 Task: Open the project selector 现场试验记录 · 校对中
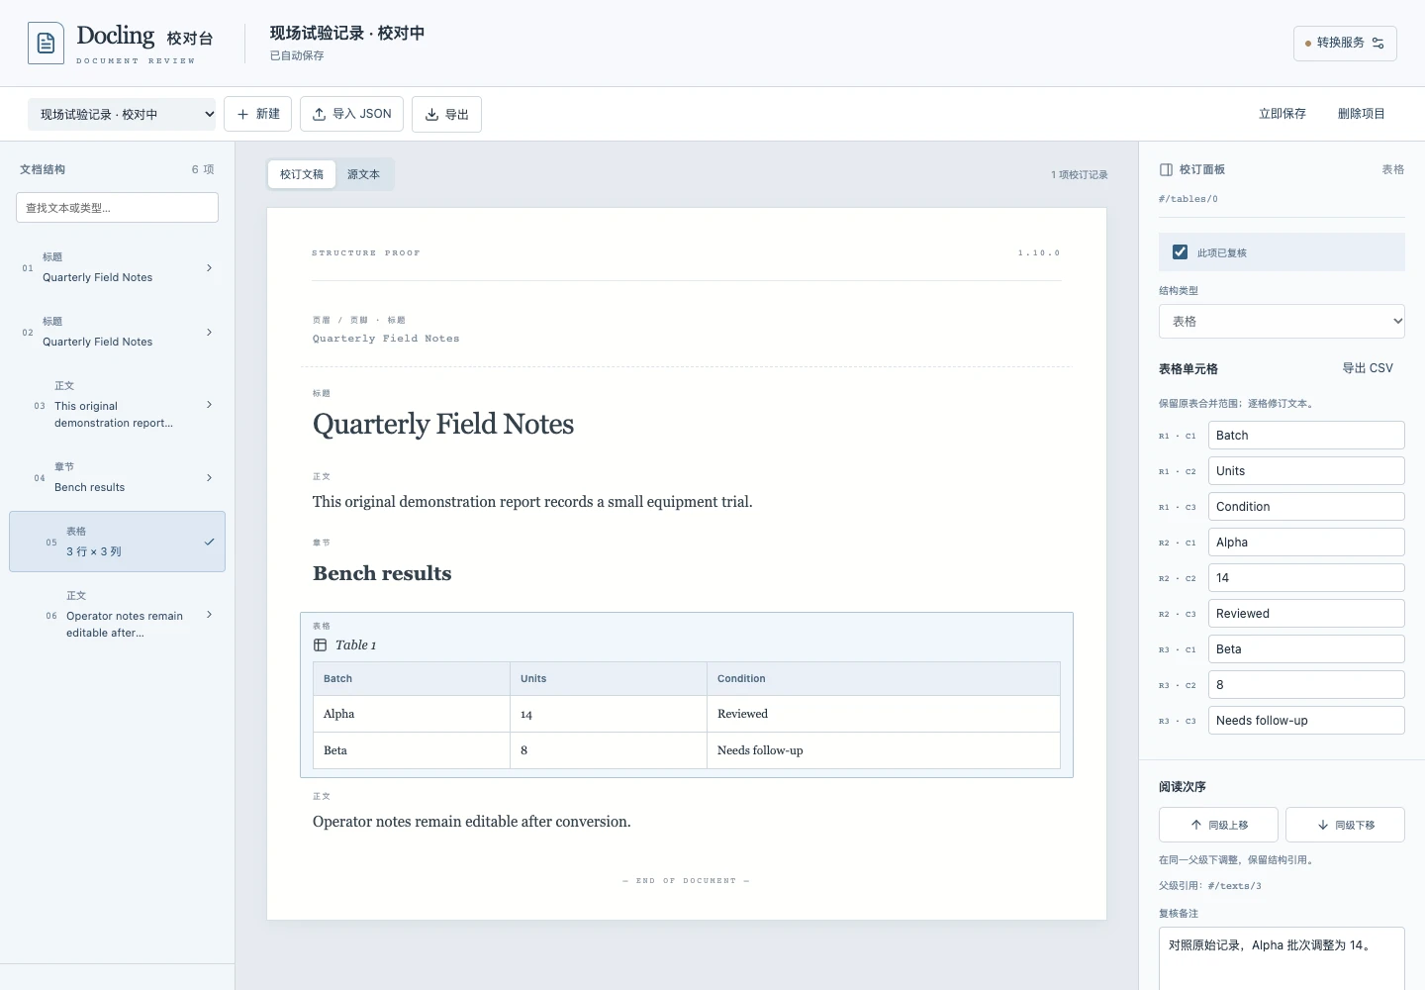(122, 115)
